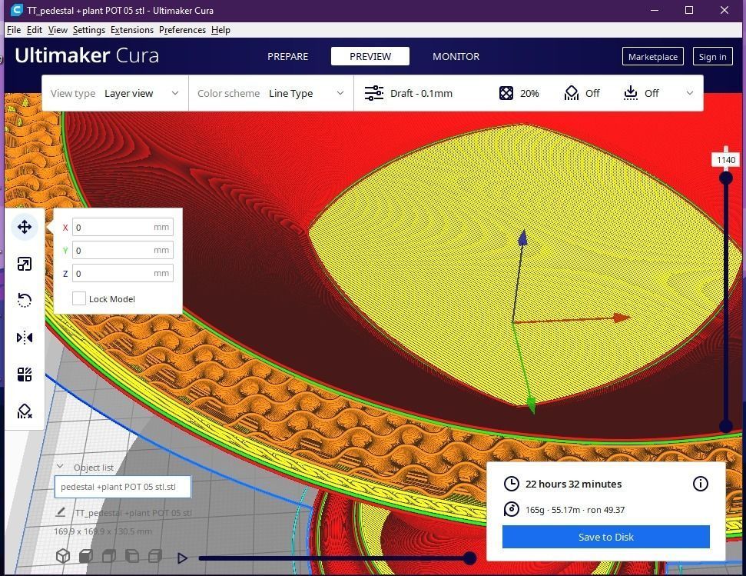Open the Edit menu
Image resolution: width=746 pixels, height=576 pixels.
coord(35,30)
